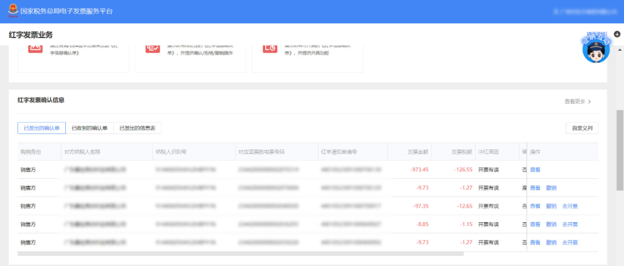Click the 发票金额 column header
The width and height of the screenshot is (624, 266).
pos(410,152)
